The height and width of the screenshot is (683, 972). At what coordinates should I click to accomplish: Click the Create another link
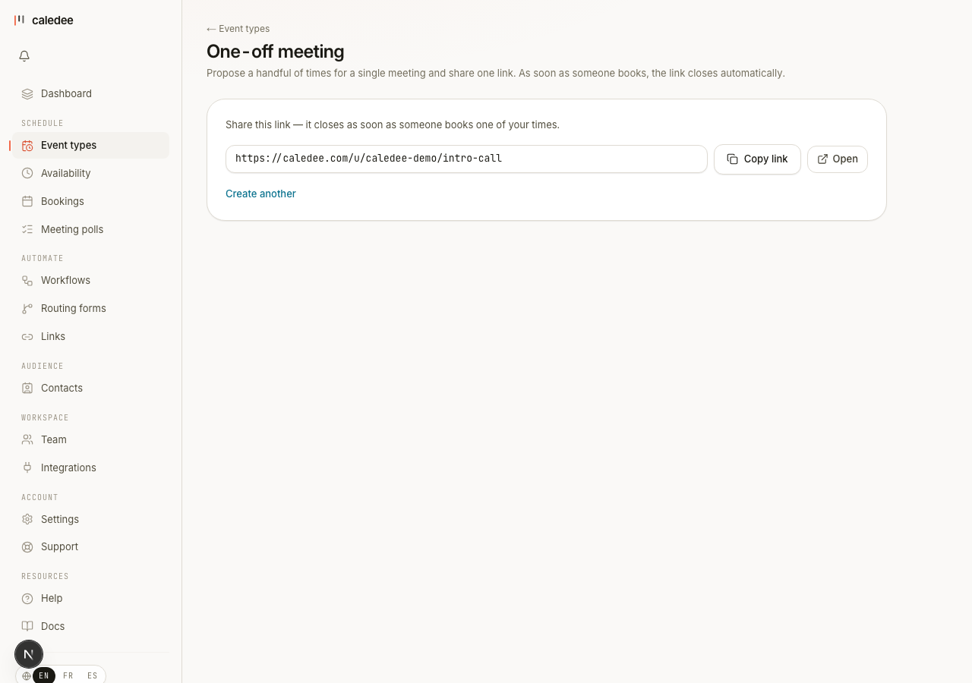pos(260,194)
